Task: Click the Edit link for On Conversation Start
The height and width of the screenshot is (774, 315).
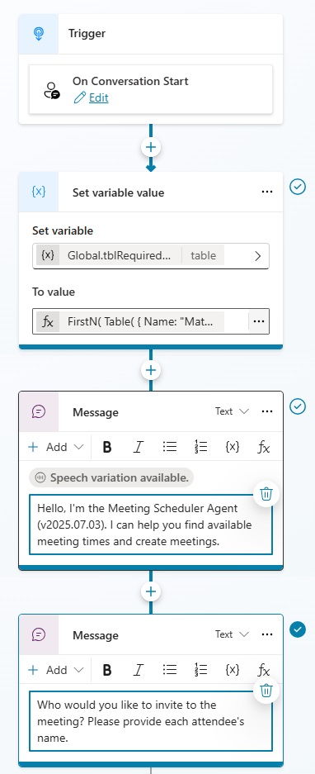Action: (99, 97)
